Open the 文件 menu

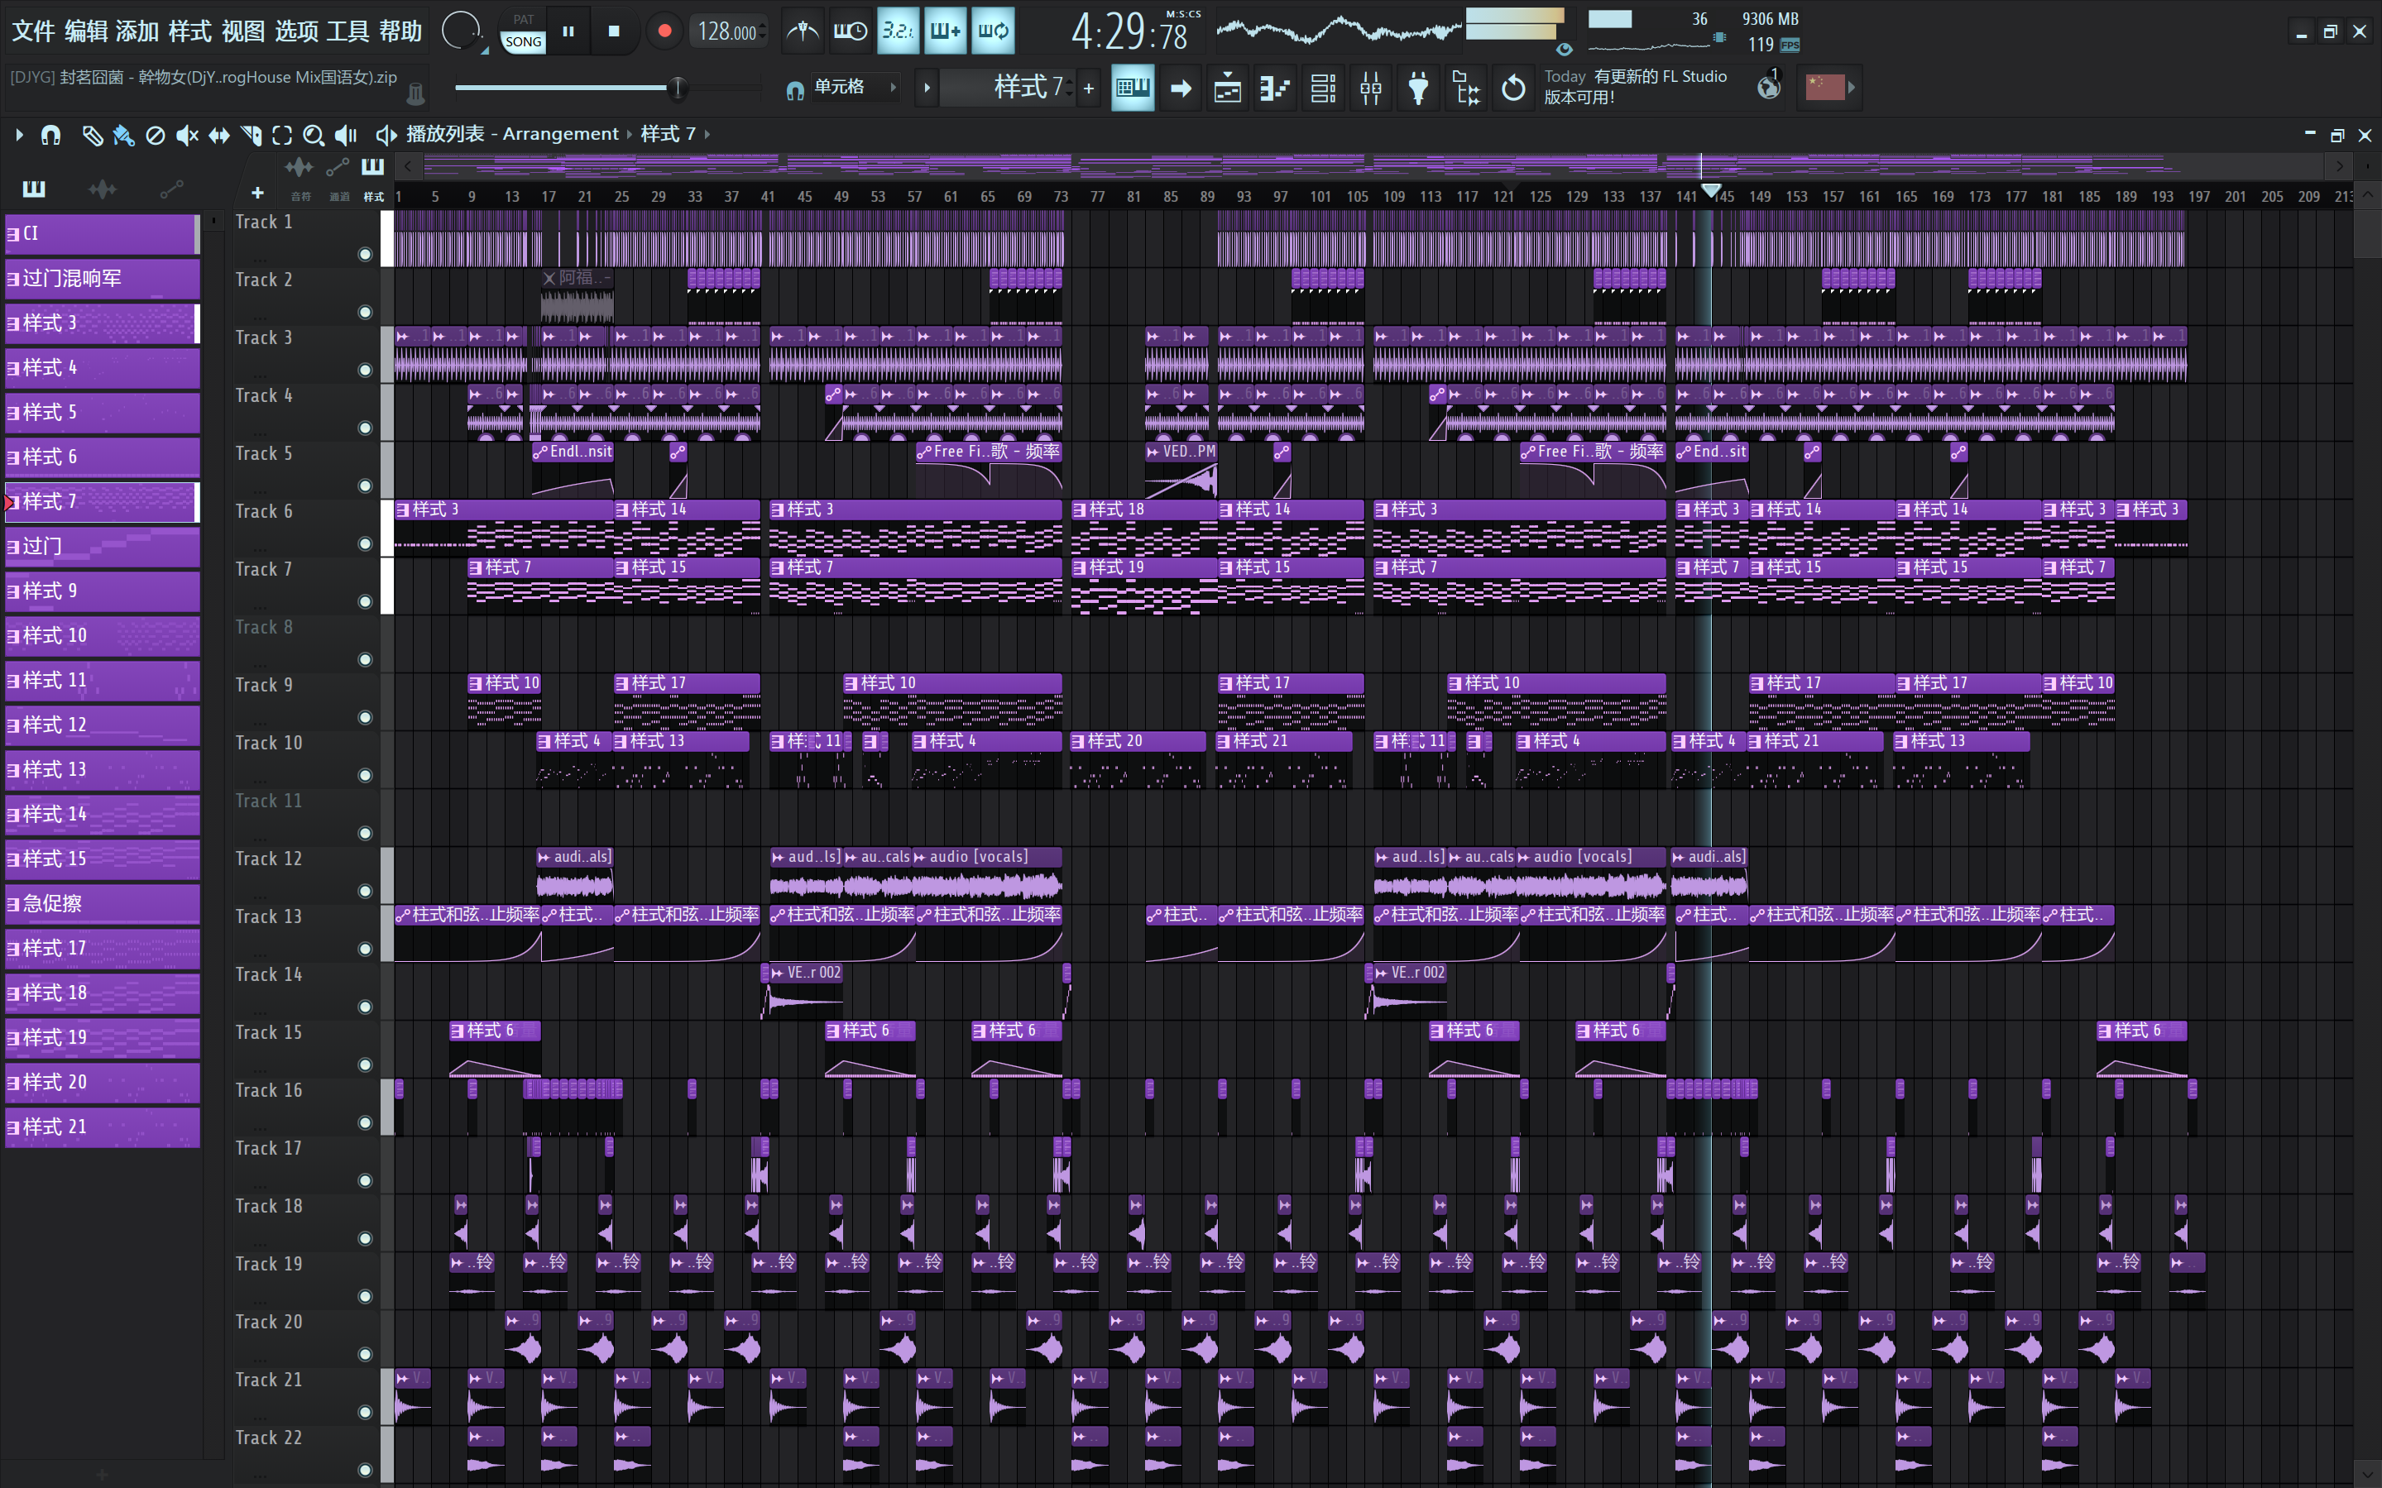click(x=32, y=31)
